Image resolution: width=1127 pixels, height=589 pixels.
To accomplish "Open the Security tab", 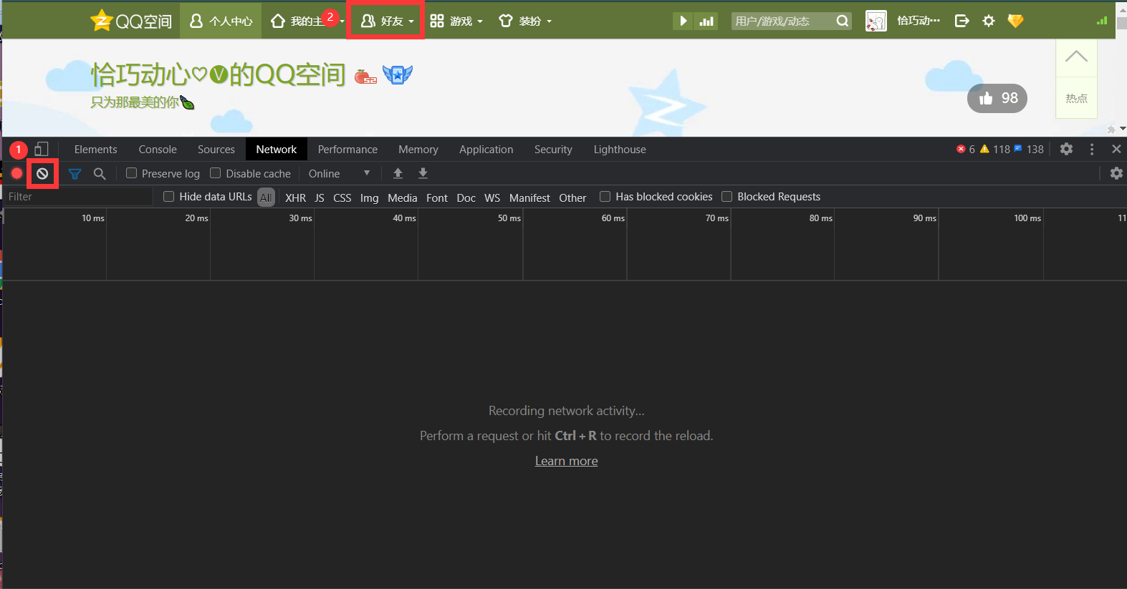I will 553,150.
